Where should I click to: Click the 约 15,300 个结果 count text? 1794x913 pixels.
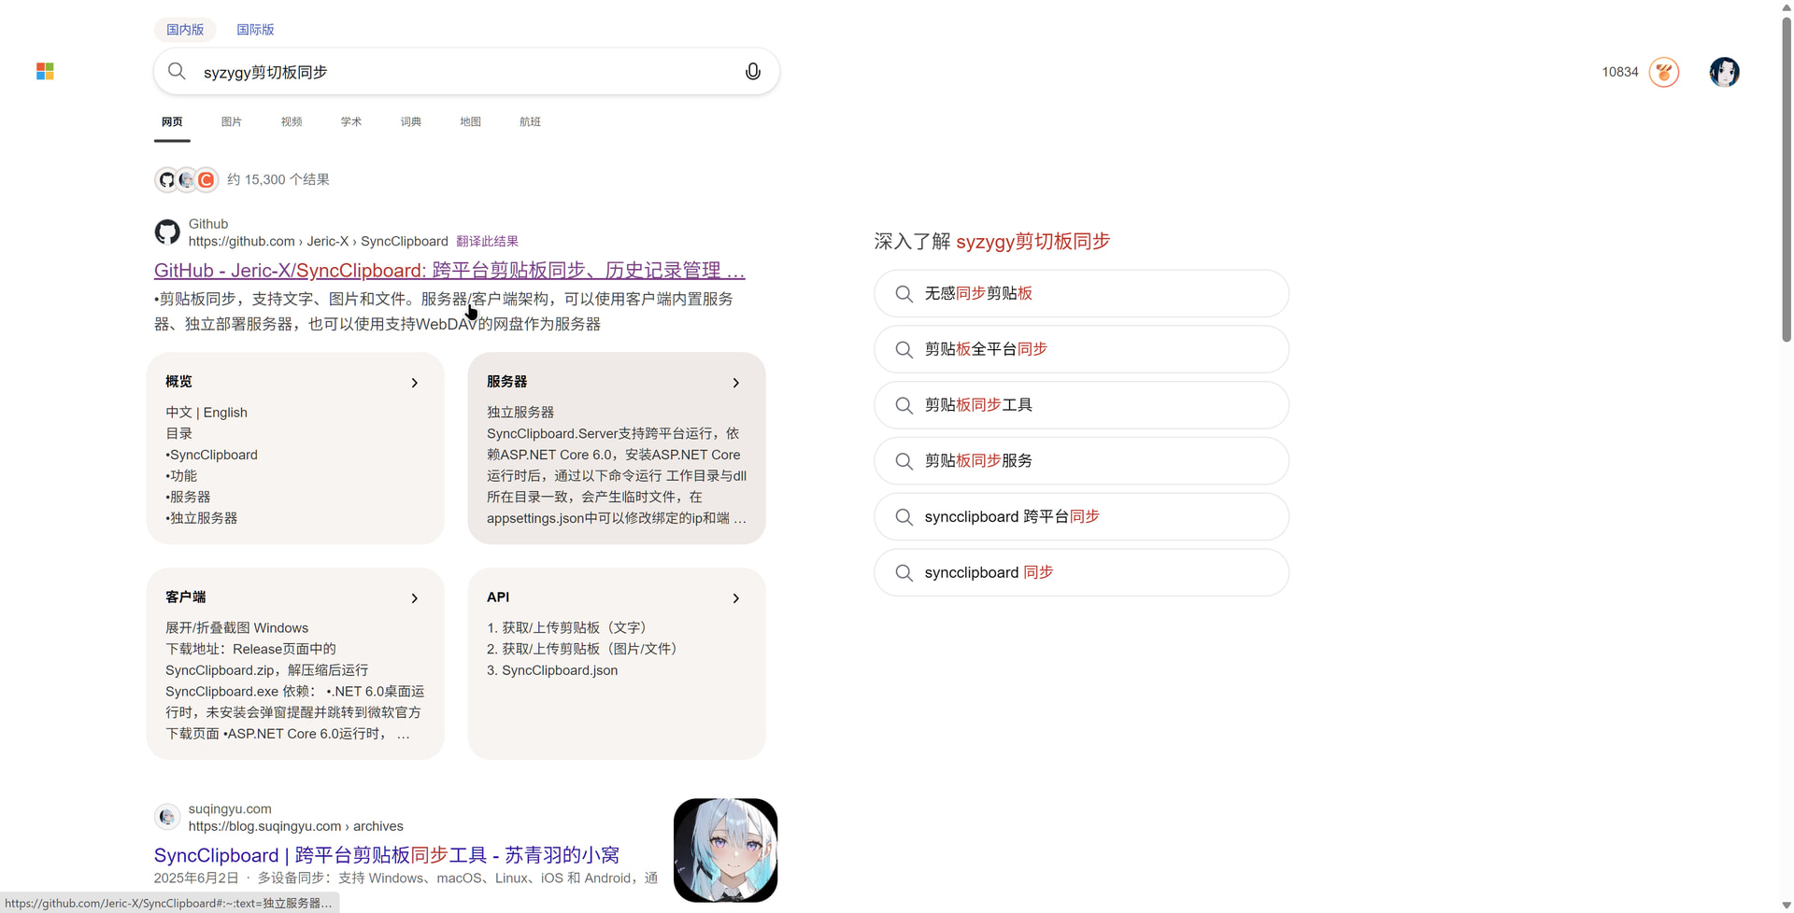278,180
